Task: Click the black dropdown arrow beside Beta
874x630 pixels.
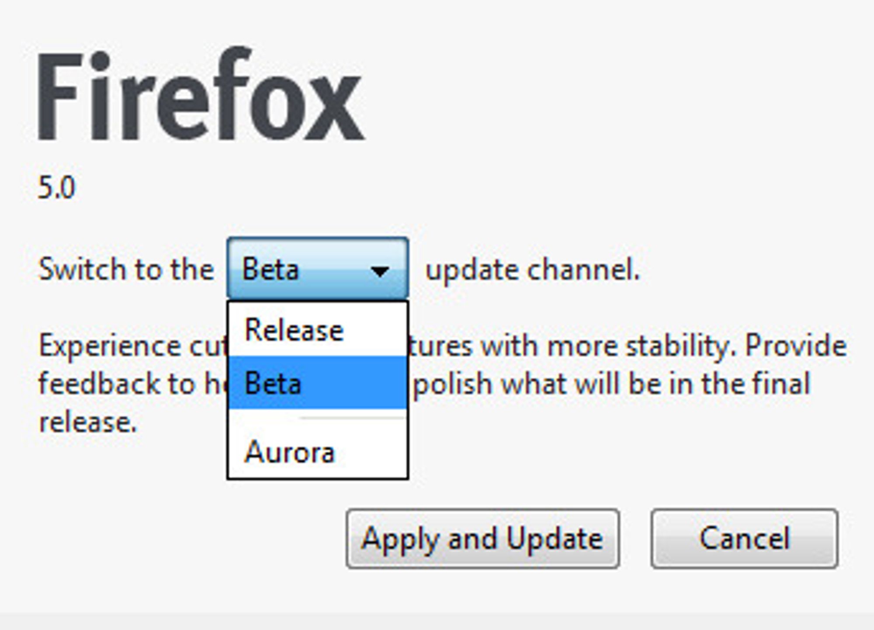Action: coord(379,271)
